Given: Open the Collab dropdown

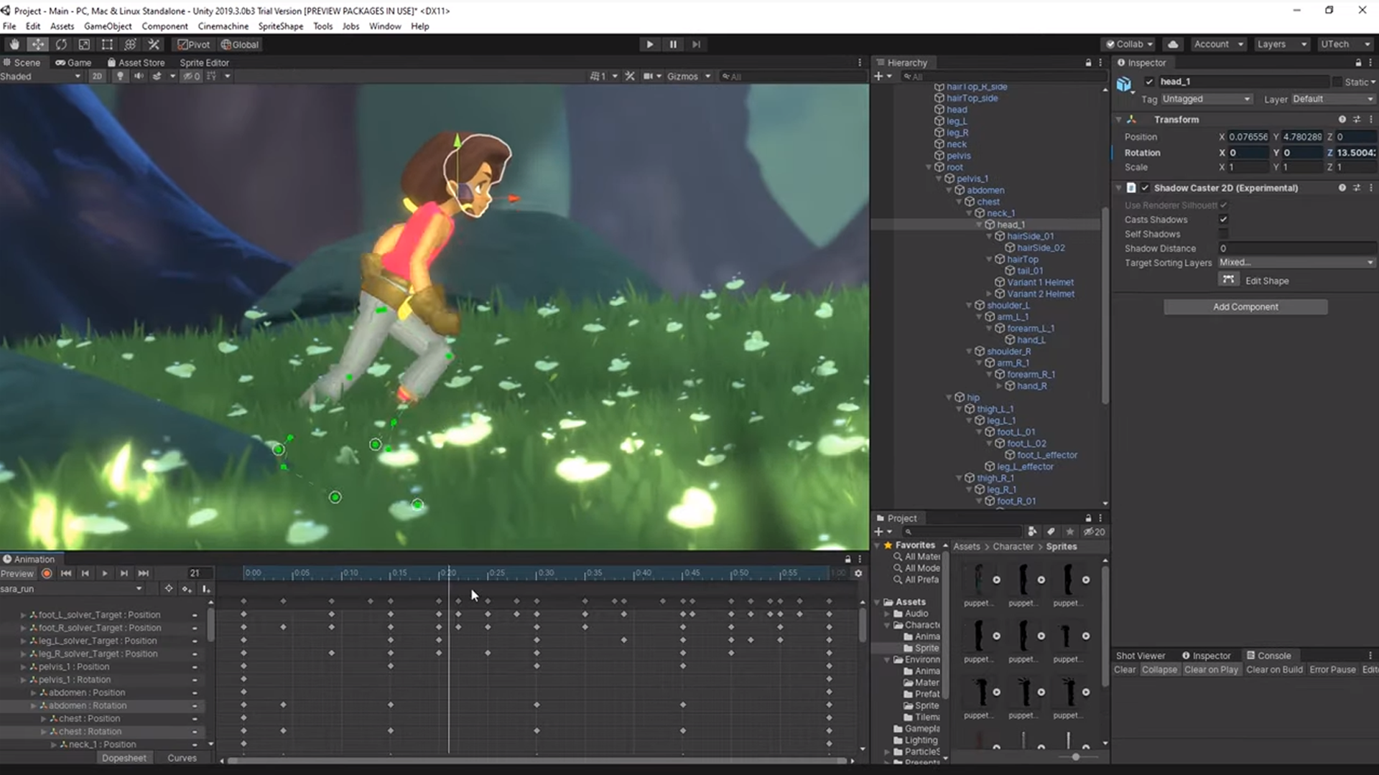Looking at the screenshot, I should tap(1129, 44).
